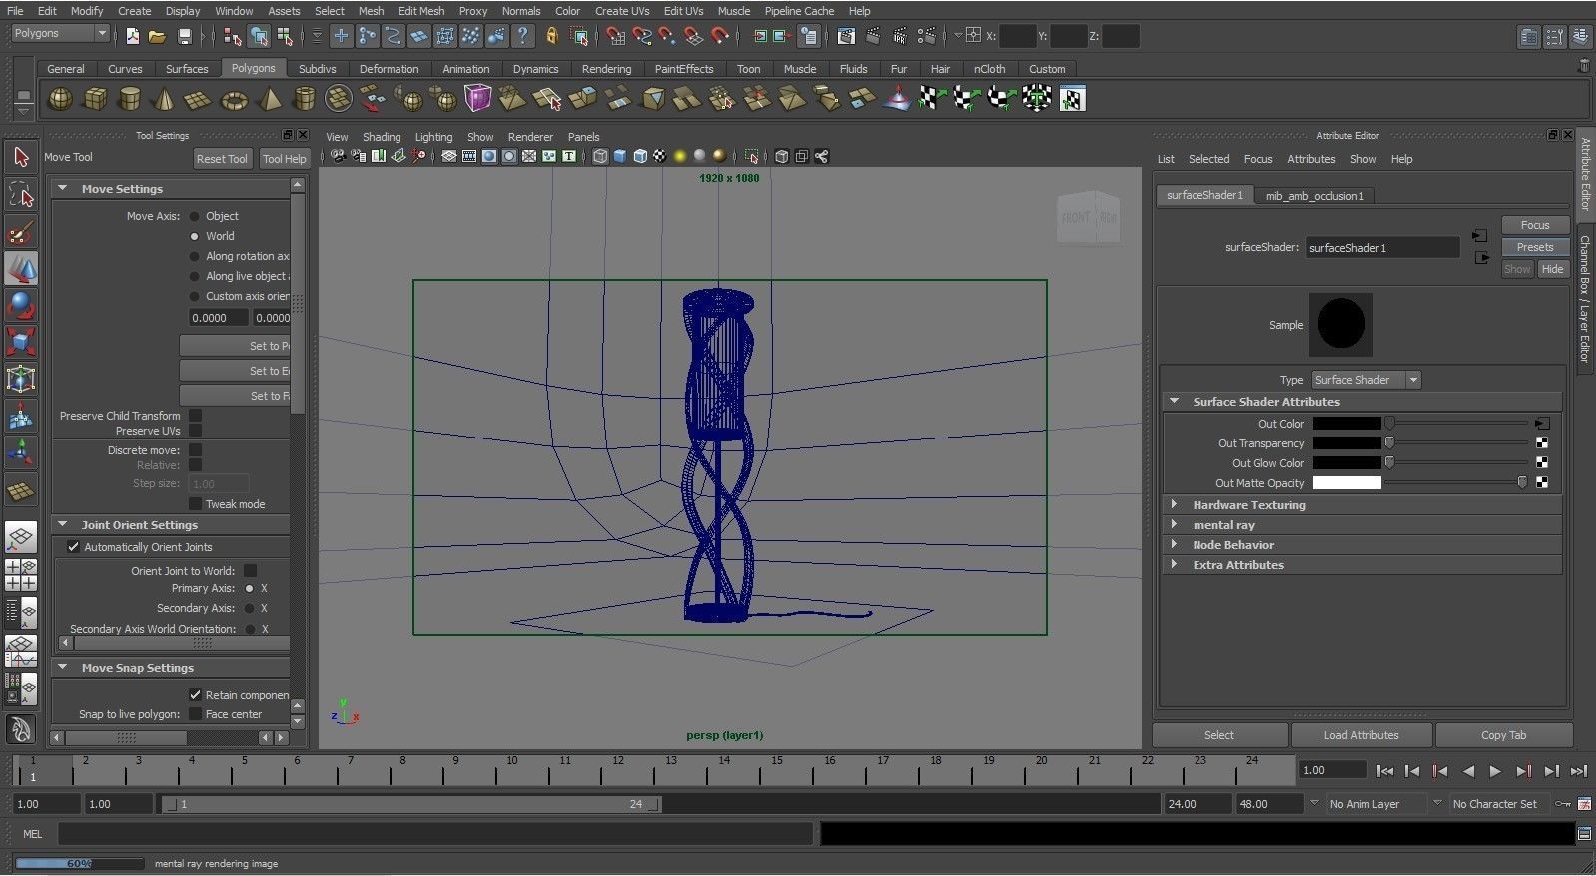Click the surfaceShader name input field

[x=1382, y=248]
